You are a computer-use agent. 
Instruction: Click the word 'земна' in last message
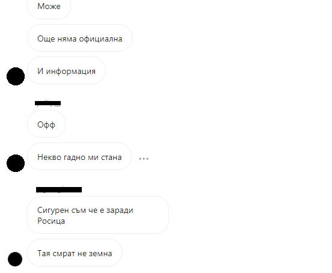(100, 254)
